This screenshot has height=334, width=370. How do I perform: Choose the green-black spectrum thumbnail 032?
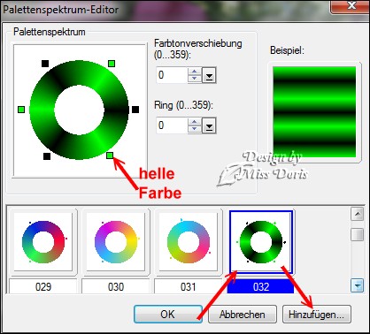click(x=261, y=242)
